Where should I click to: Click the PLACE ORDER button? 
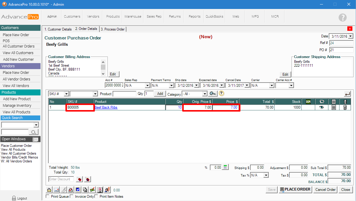[x=295, y=189]
